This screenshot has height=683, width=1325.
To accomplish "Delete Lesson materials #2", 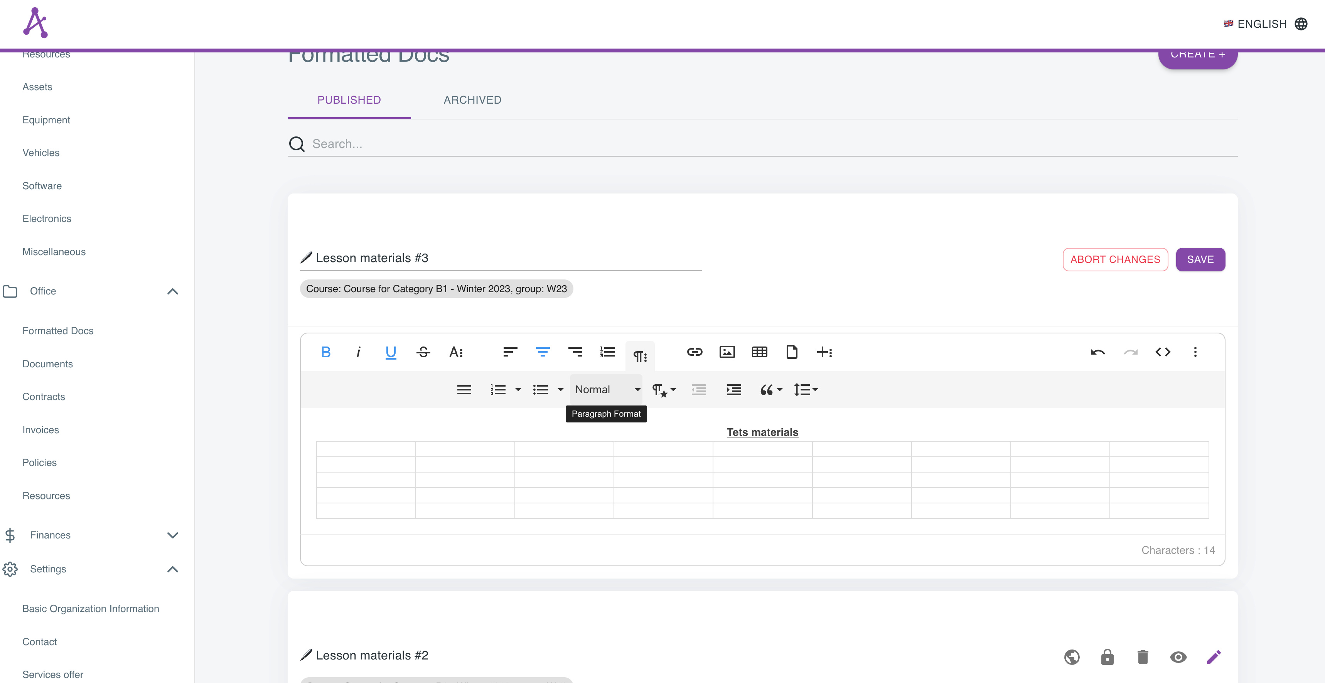I will 1143,657.
